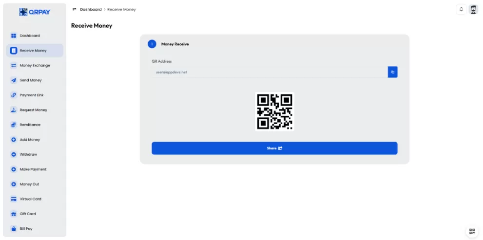Click the notification bell icon
The height and width of the screenshot is (240, 483).
point(461,9)
